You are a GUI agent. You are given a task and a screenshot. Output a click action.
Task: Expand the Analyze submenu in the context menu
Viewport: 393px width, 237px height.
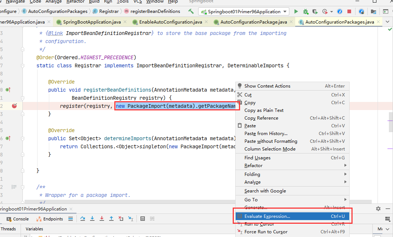(293, 182)
